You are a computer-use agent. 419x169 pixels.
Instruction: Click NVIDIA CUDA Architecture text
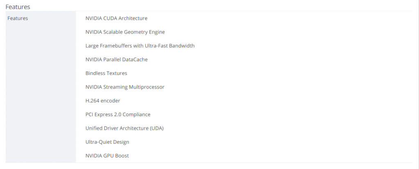pos(116,18)
